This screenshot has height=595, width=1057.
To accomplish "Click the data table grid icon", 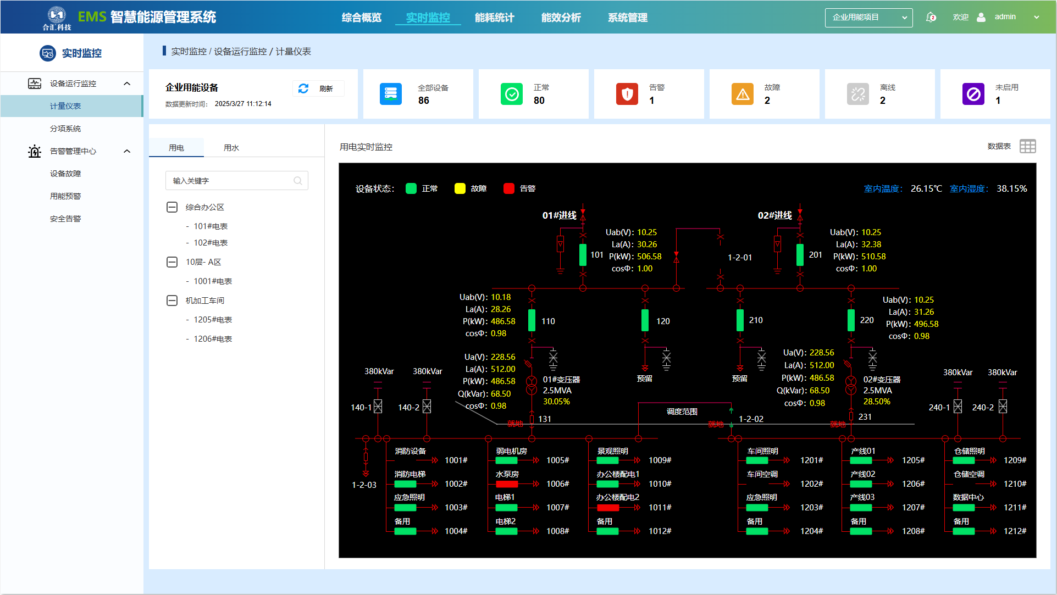I will (1027, 146).
